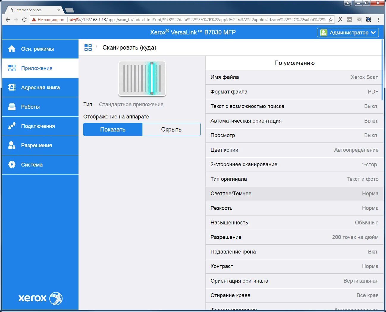Open Контраст setting row
Screen dimensions: 386x312
pyautogui.click(x=294, y=266)
